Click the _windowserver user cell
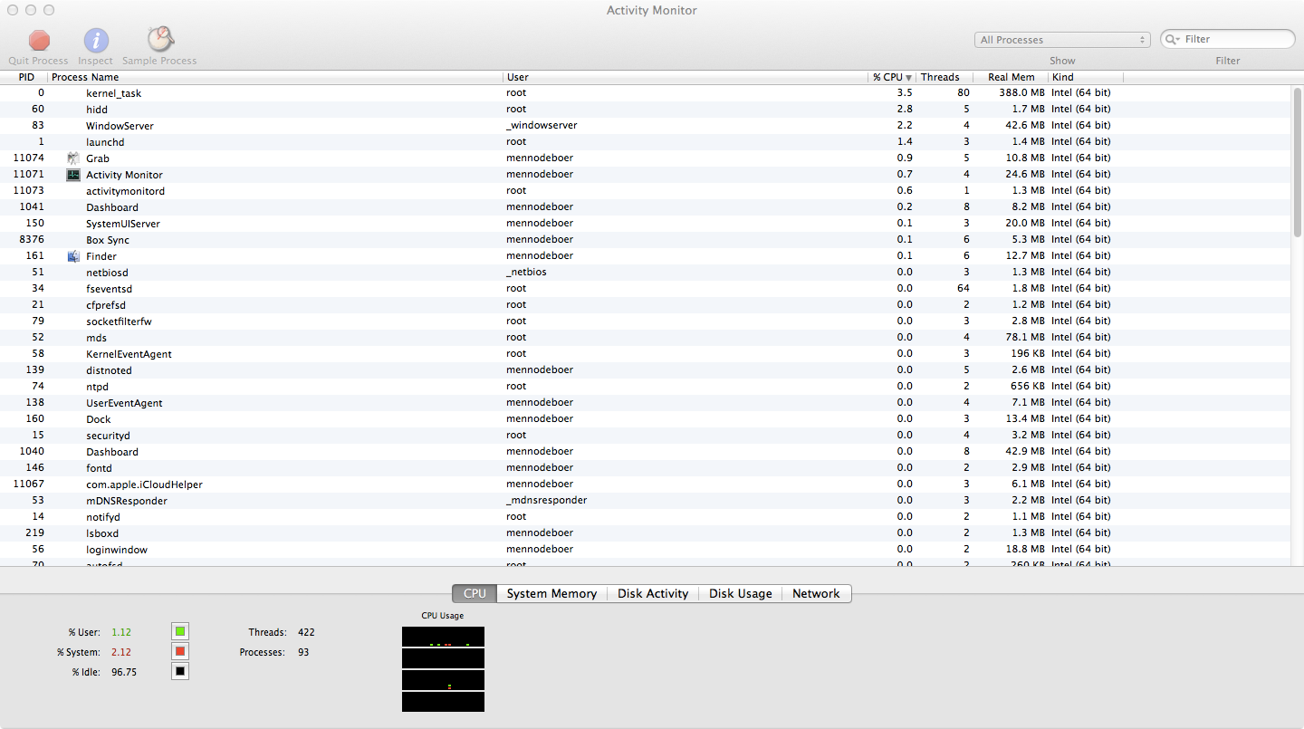Viewport: 1304px width, 729px height. coord(542,126)
